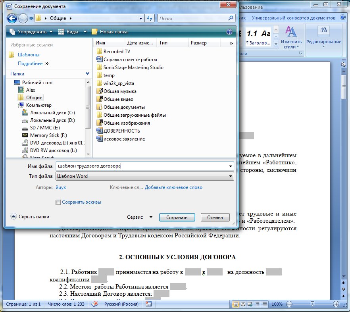Sort by the Размер column header
The image size is (350, 312).
[x=204, y=43]
